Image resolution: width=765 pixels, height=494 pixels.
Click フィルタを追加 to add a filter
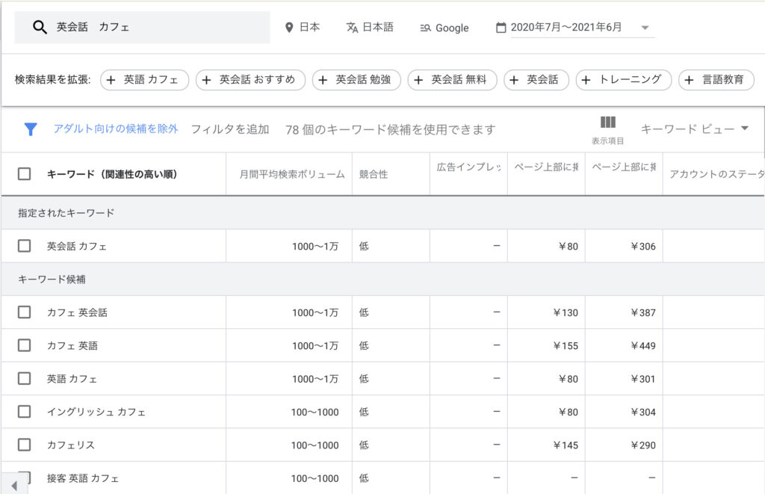point(230,129)
